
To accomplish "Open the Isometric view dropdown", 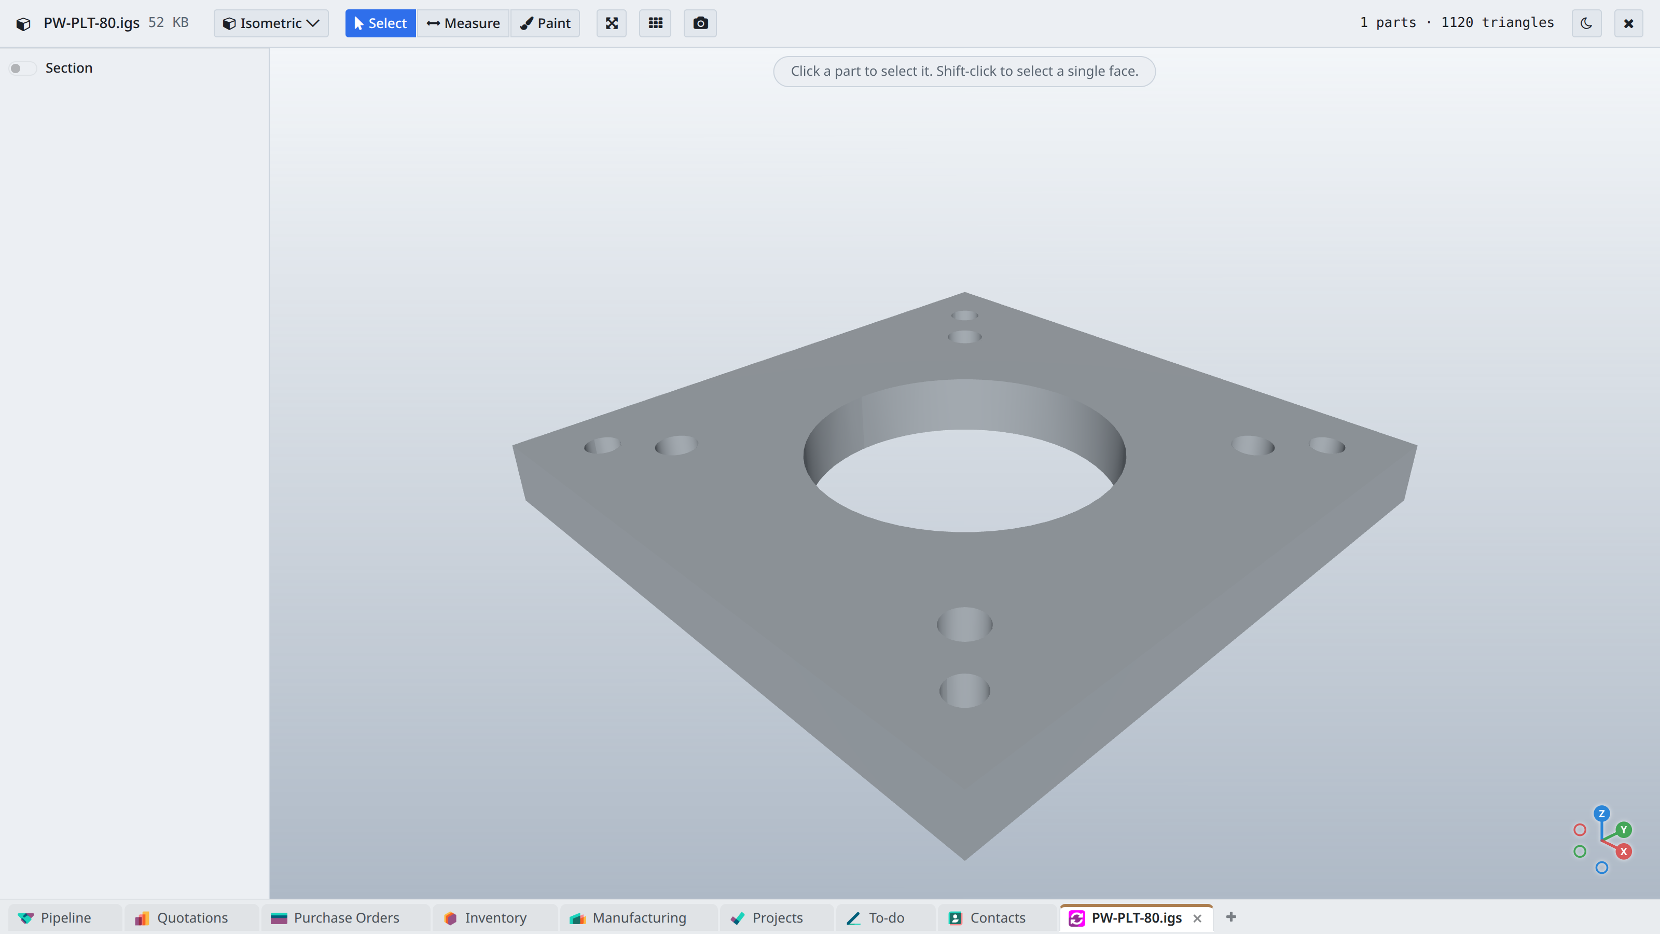I will [x=271, y=23].
